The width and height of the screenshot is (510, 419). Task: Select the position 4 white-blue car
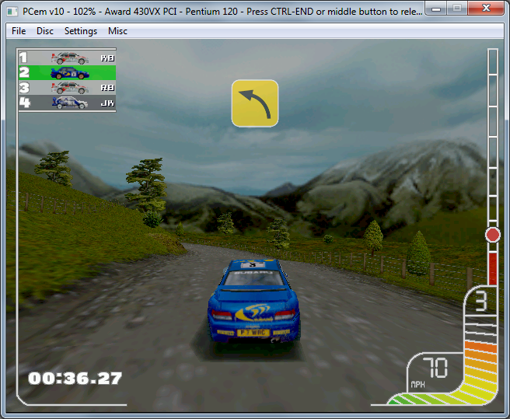[x=70, y=103]
